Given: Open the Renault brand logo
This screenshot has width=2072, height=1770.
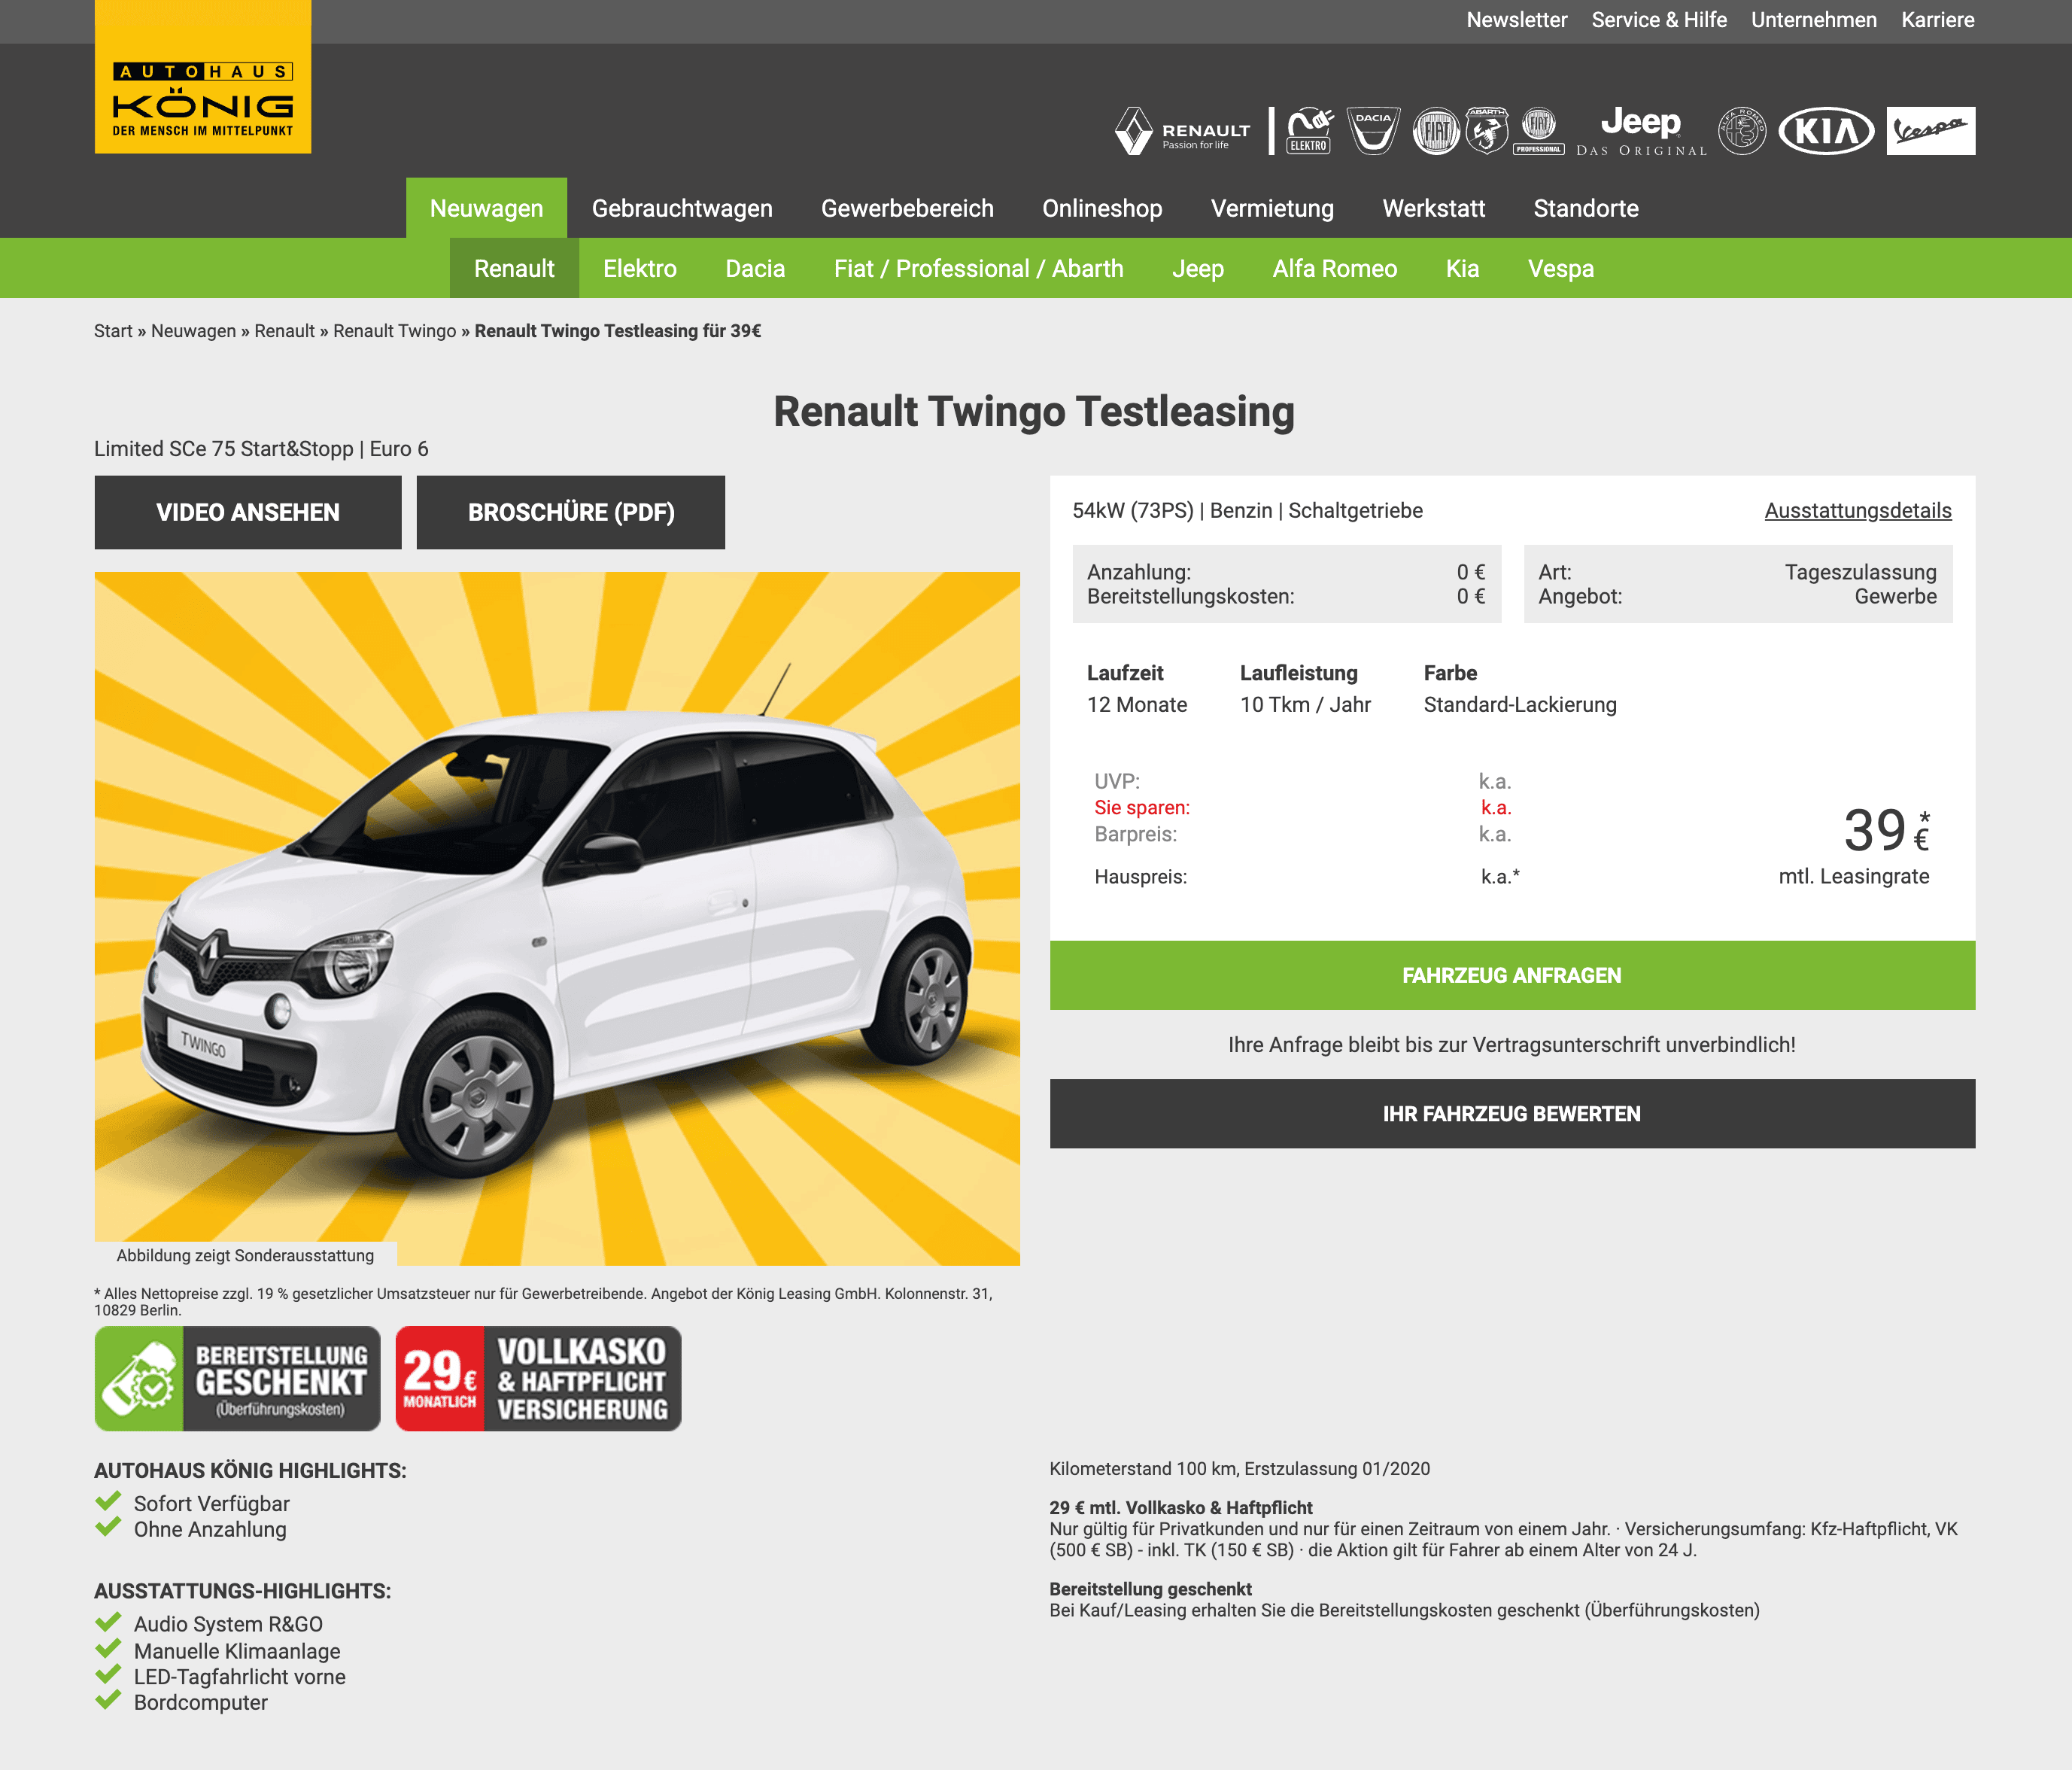Looking at the screenshot, I should coord(1183,131).
